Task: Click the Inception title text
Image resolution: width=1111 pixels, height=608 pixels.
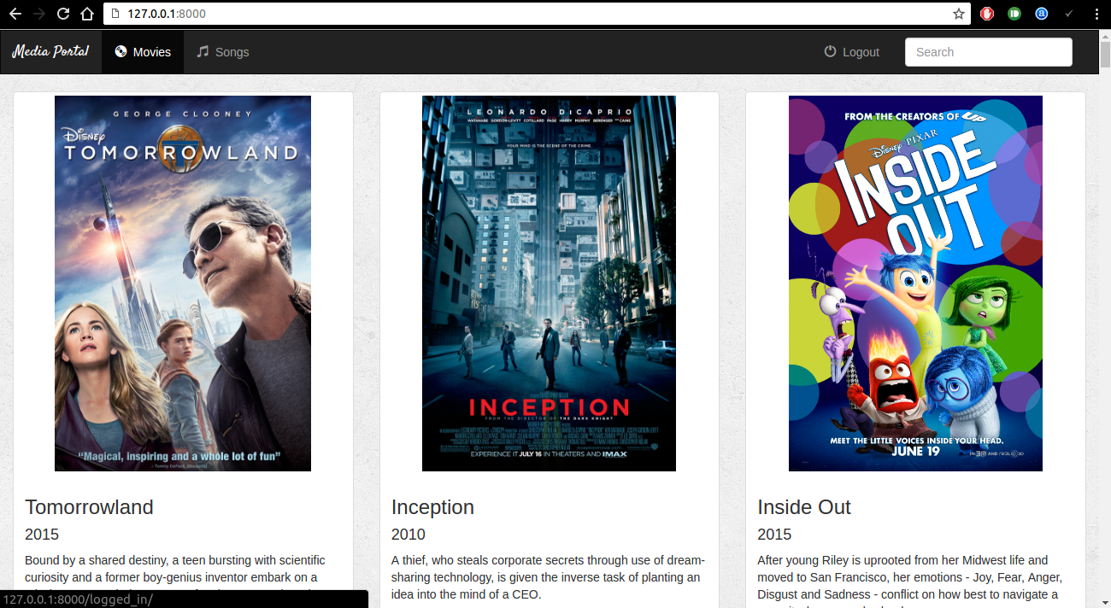Action: click(x=432, y=507)
